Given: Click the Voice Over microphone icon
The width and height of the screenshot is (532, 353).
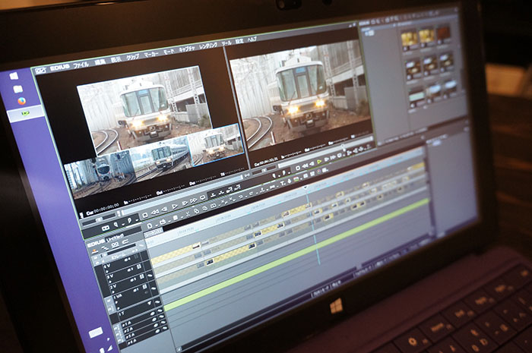Looking at the screenshot, I should pyautogui.click(x=289, y=181).
